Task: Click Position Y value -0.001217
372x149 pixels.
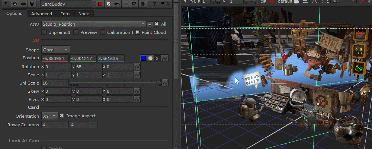Action: (83, 58)
